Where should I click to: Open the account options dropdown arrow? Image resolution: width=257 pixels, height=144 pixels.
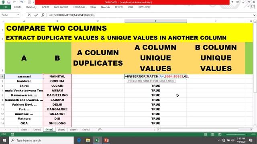coord(249,7)
